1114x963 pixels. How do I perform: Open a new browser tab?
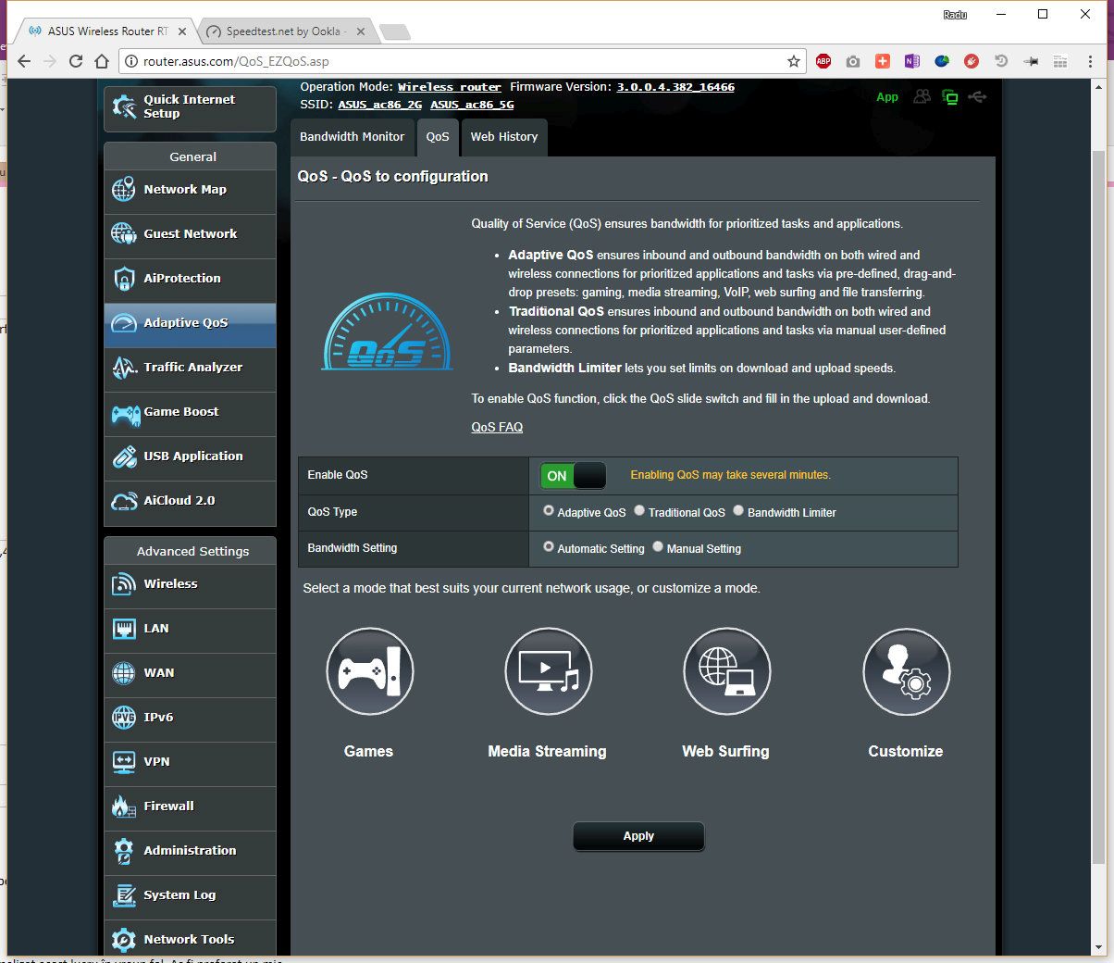(395, 32)
